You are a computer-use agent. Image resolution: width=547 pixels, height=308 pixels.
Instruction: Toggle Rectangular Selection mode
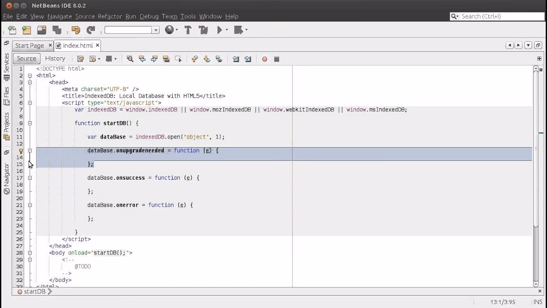(178, 59)
